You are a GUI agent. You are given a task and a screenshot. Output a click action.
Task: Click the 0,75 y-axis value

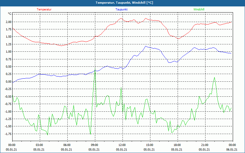click(x=9, y=59)
